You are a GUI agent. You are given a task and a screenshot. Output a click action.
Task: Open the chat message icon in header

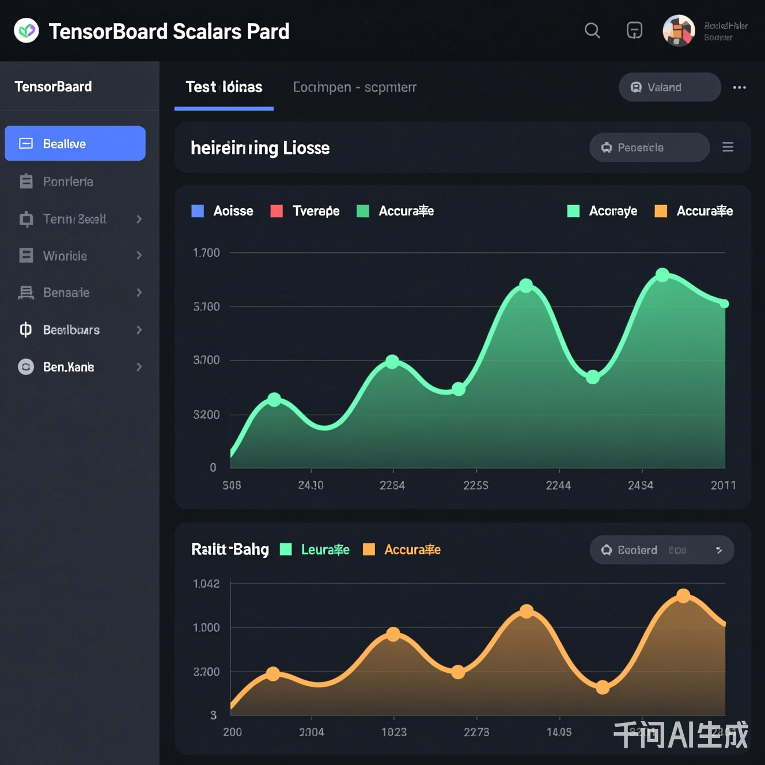[x=634, y=30]
